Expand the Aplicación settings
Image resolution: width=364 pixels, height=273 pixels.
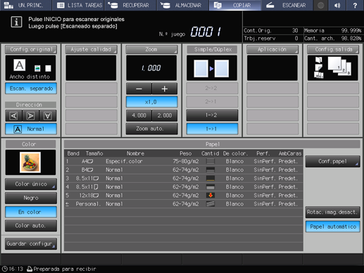click(272, 49)
